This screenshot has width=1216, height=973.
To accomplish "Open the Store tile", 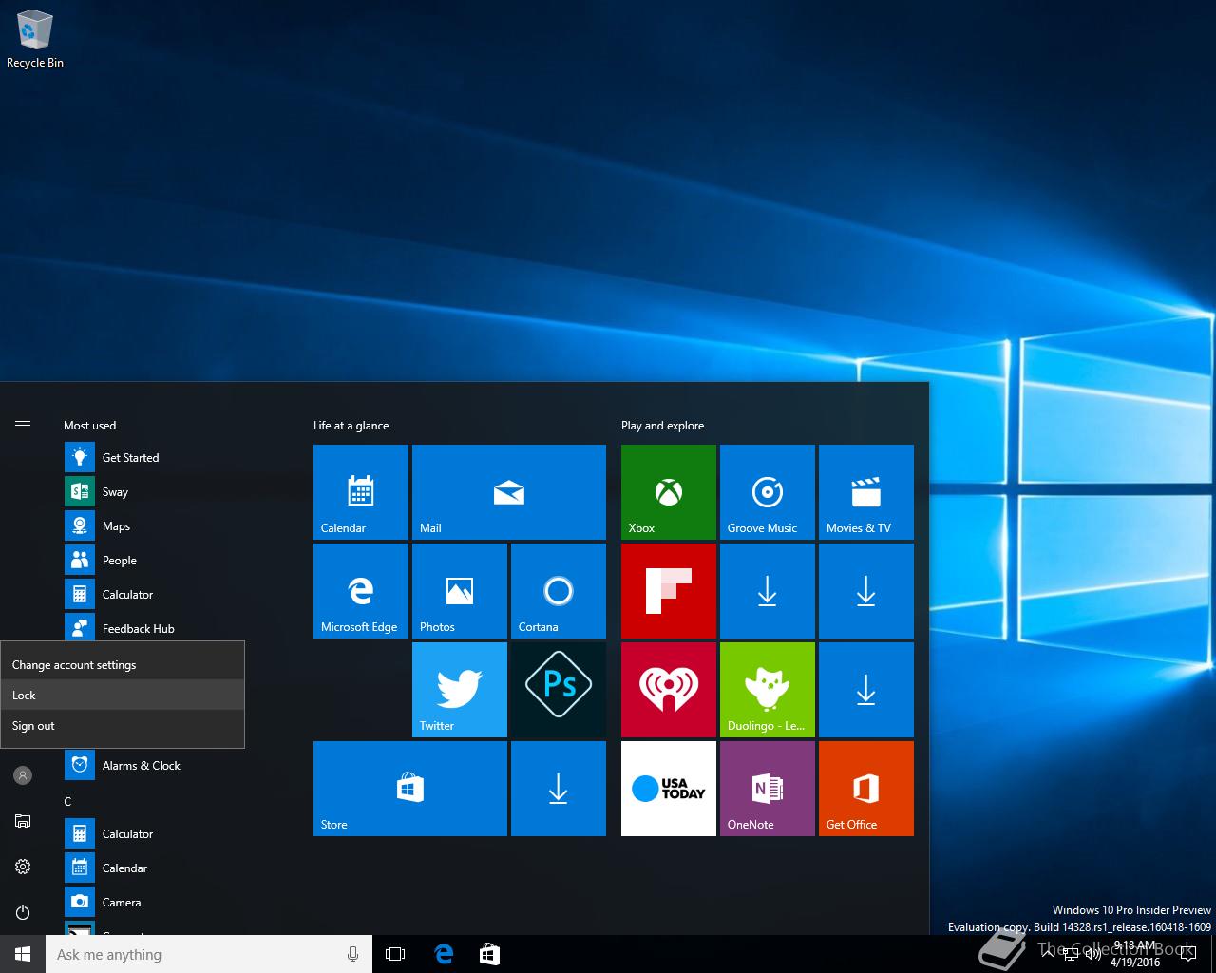I will [x=410, y=789].
